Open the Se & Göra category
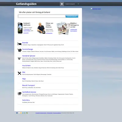122x122 pixels. point(26,100)
